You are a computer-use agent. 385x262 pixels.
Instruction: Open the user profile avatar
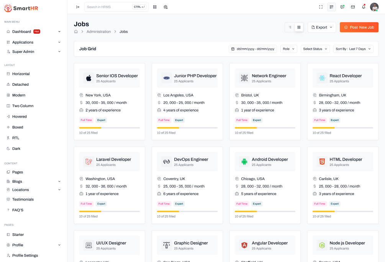point(374,7)
